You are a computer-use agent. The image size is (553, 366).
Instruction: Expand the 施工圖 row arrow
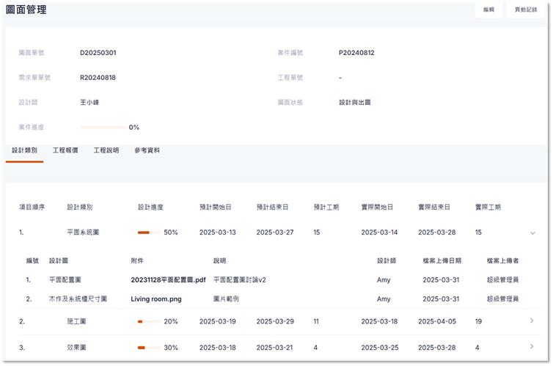pos(532,321)
